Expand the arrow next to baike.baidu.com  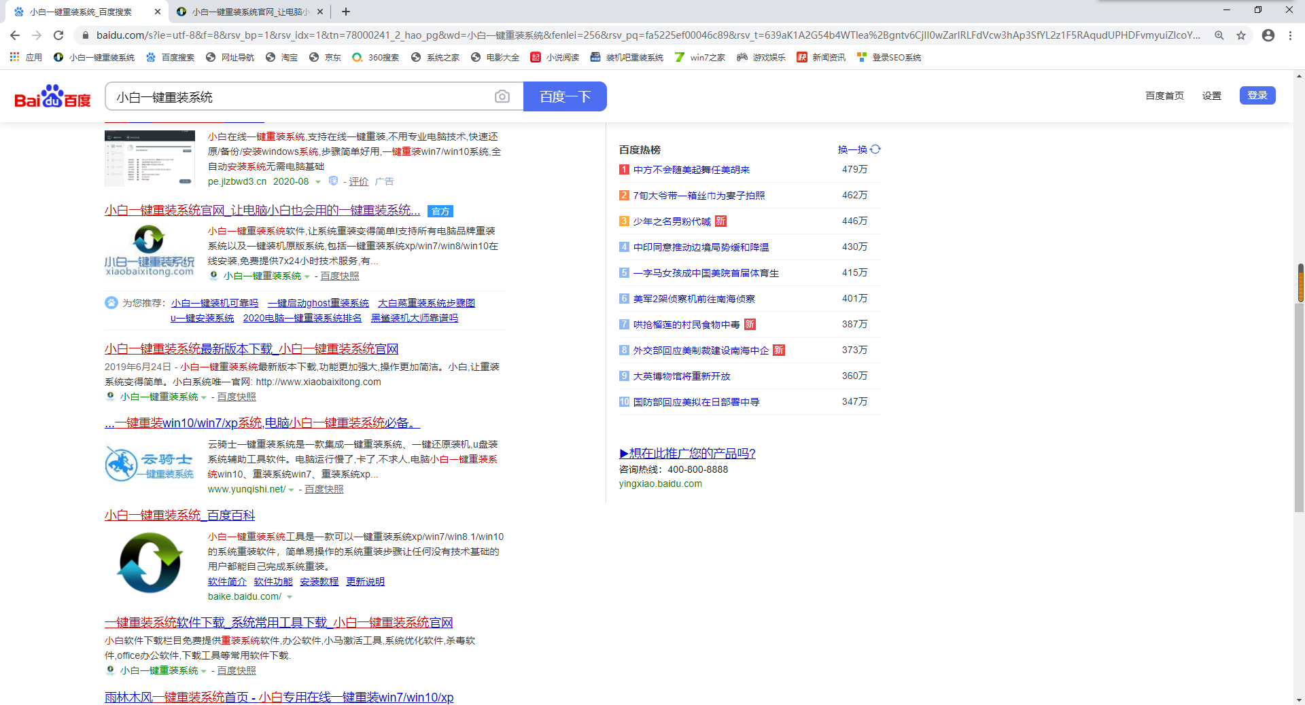(290, 596)
